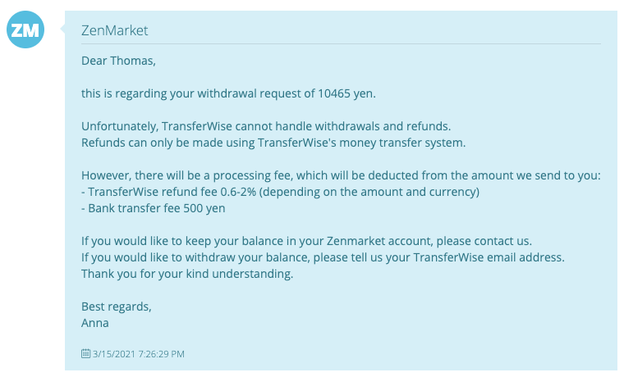Click the processing fee explanation line
The image size is (624, 377).
point(341,175)
